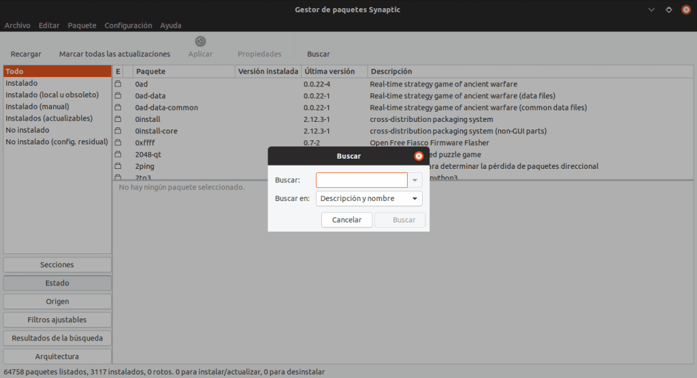Open the Paquete menu
This screenshot has height=378, width=697.
click(82, 25)
